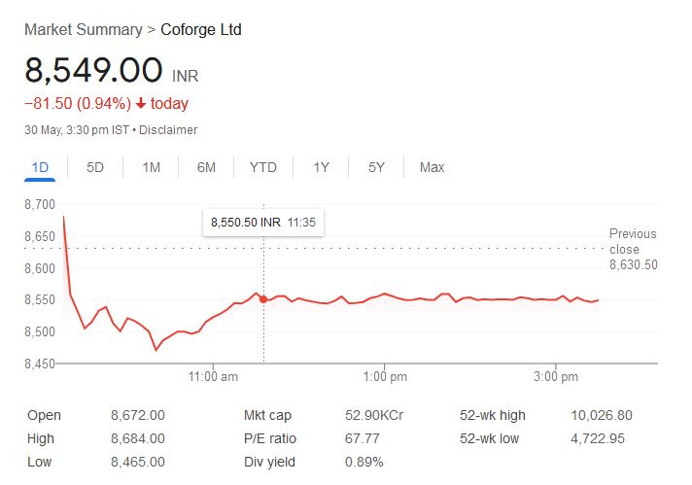Open the 1M chart range

point(151,167)
